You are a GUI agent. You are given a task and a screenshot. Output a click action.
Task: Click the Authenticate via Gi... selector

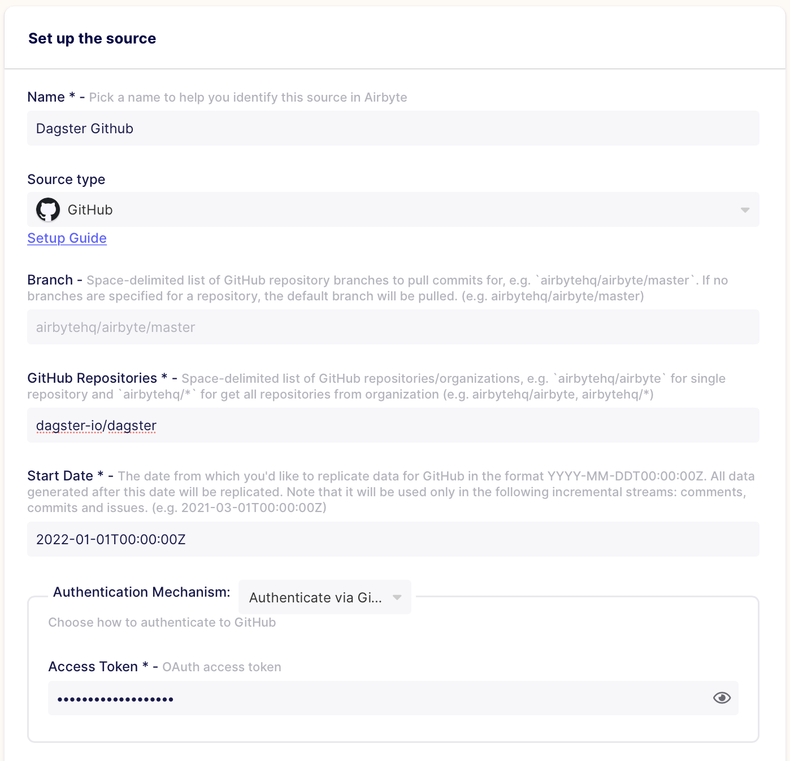[316, 597]
